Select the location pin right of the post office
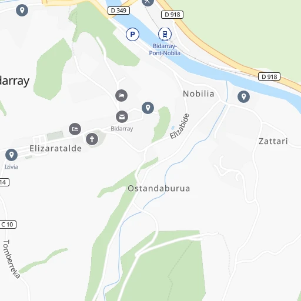This screenshot has width=301, height=301. 148,108
